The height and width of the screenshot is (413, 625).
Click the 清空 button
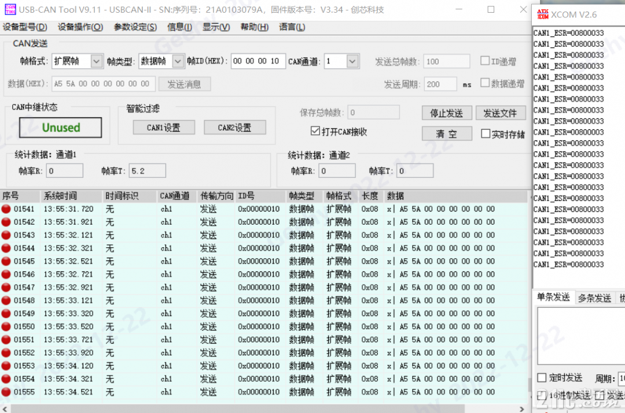point(446,134)
